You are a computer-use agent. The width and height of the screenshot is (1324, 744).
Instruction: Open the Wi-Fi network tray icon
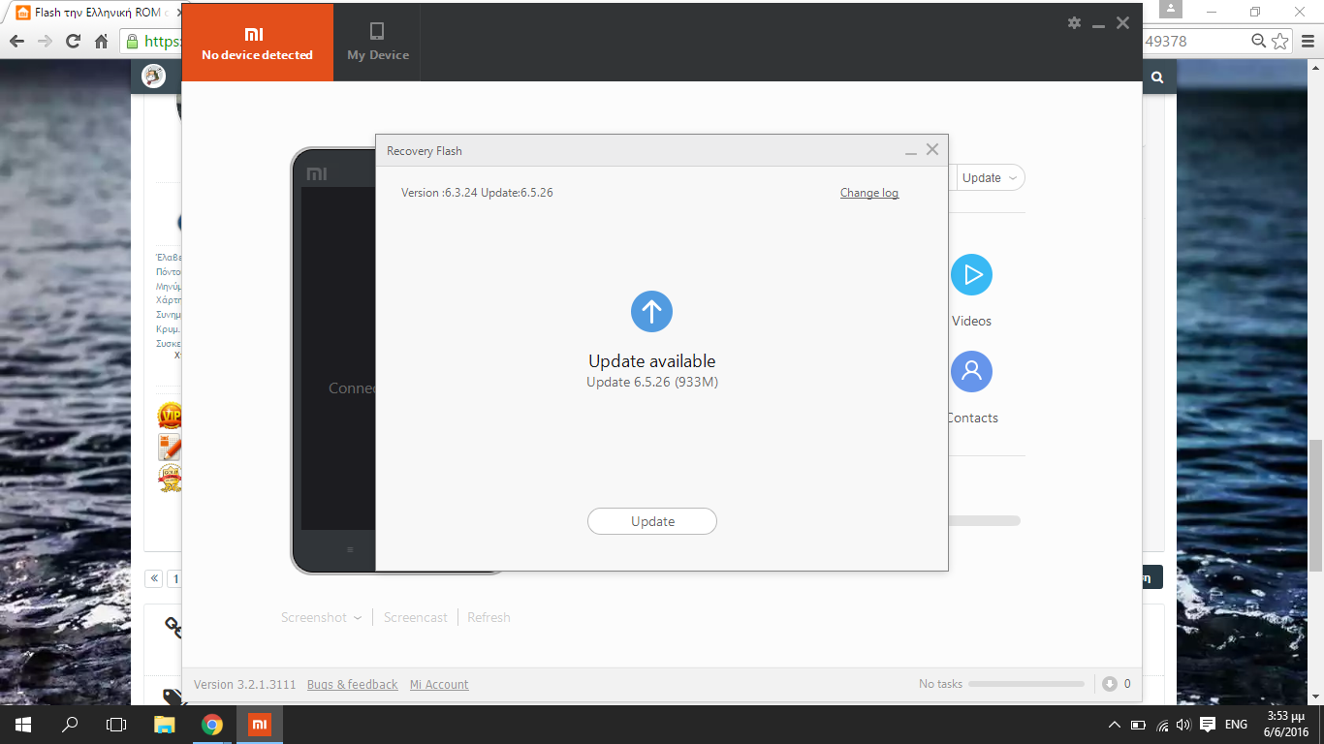click(1161, 725)
